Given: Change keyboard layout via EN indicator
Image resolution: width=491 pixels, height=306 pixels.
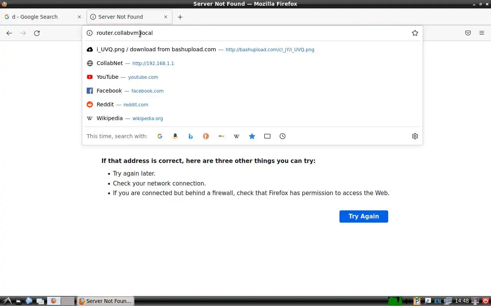Looking at the screenshot, I should (x=438, y=301).
